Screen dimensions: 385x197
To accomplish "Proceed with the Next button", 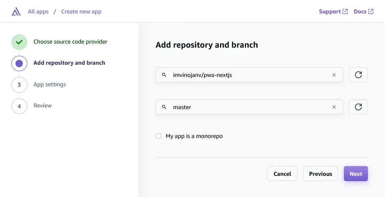I will click(x=356, y=174).
